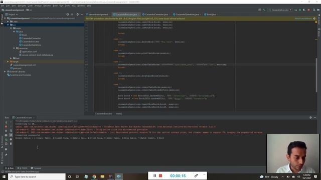
Task: Open File Explorer from the taskbar
Action: [x=102, y=176]
